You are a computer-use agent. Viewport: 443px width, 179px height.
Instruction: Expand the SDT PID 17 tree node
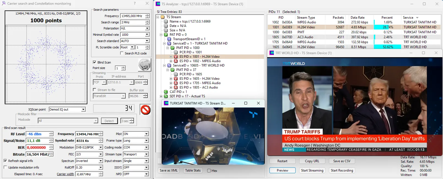(161, 96)
